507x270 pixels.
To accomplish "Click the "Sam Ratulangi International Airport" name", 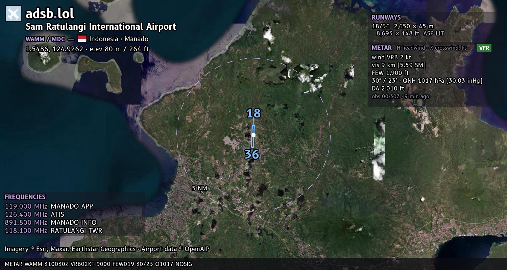I will (x=101, y=27).
